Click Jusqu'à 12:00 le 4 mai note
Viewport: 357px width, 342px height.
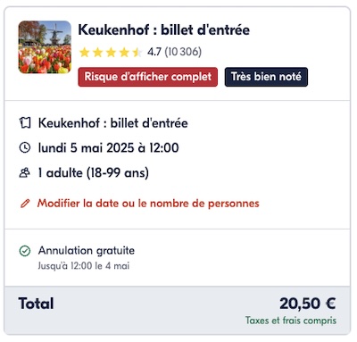84,265
